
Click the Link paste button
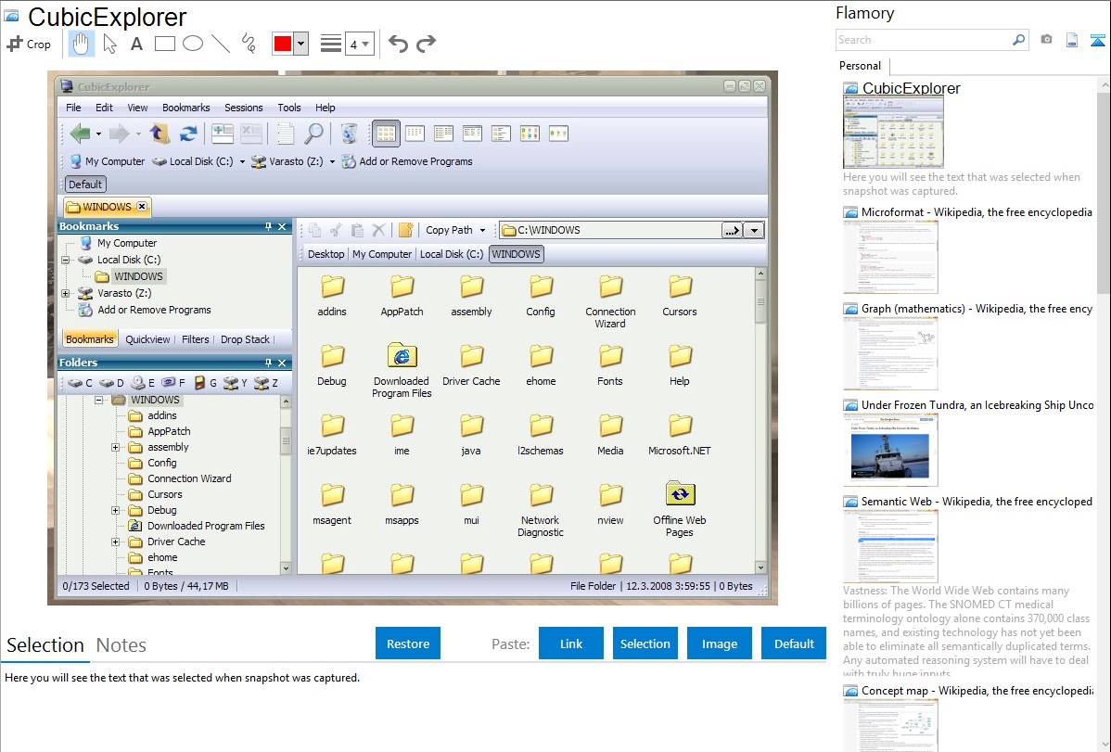pos(571,644)
